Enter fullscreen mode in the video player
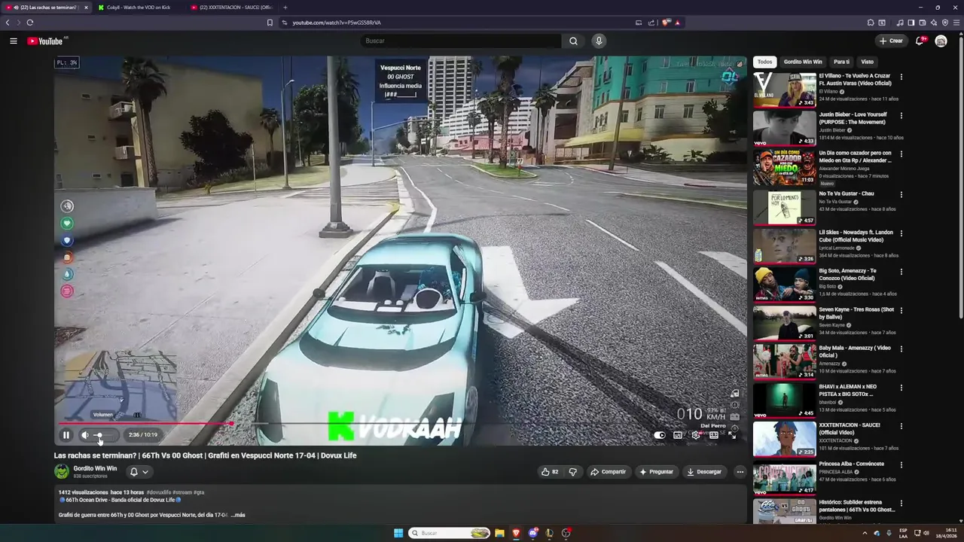This screenshot has width=964, height=542. [731, 435]
